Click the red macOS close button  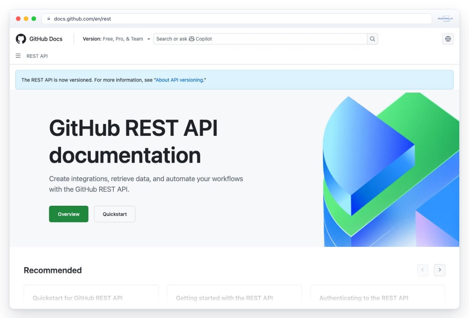tap(18, 19)
